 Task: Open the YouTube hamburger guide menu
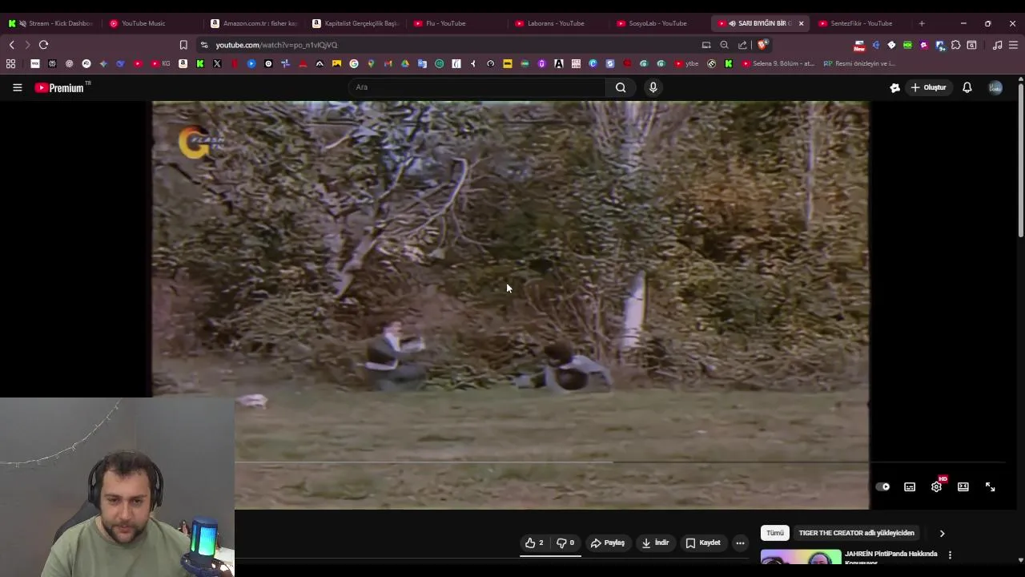tap(17, 87)
